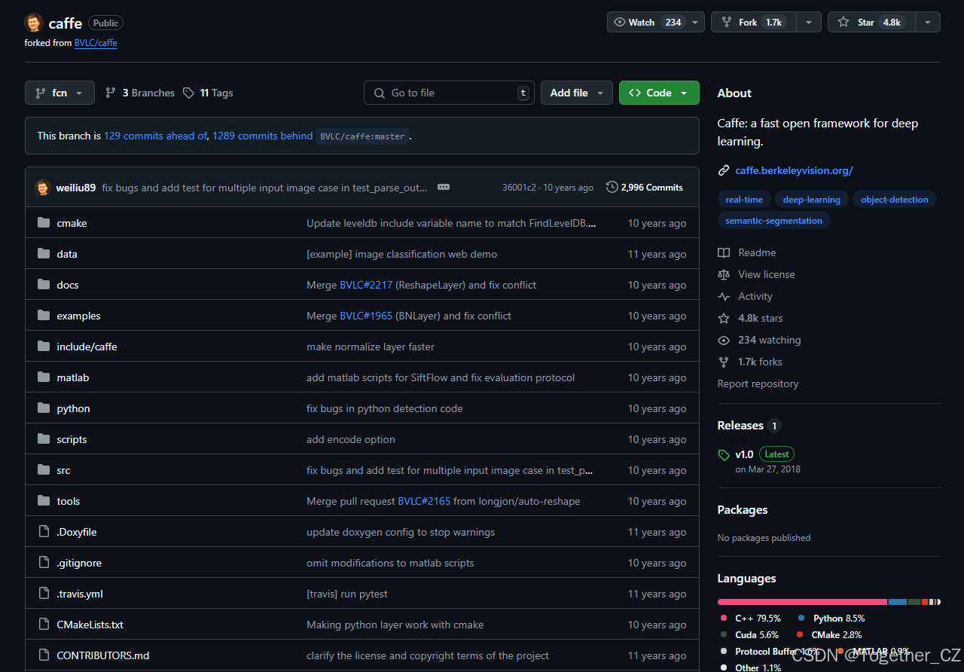
Task: Open commit hash 36001c2
Action: point(519,188)
